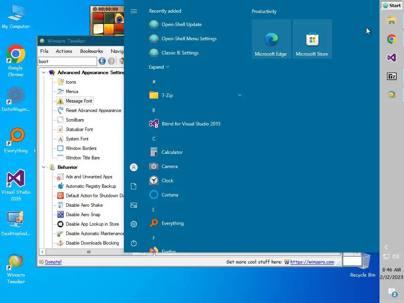Select Ads and Unwanted Apps
Screen dimensions: 404x303
point(85,177)
